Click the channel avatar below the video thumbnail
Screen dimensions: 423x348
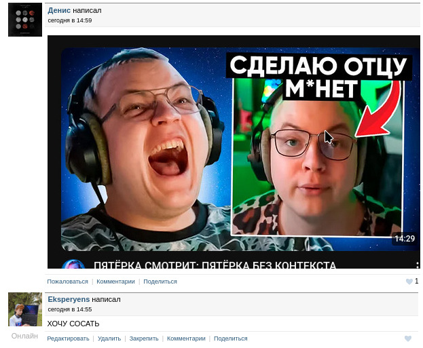tap(73, 264)
